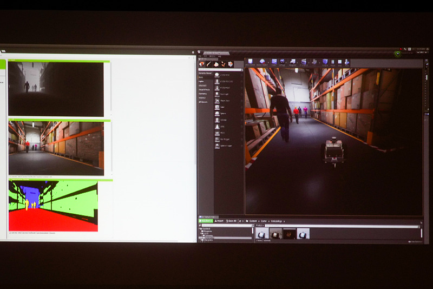Click the Cube shape icon
Viewport: 433px width, 289px height.
[217, 107]
